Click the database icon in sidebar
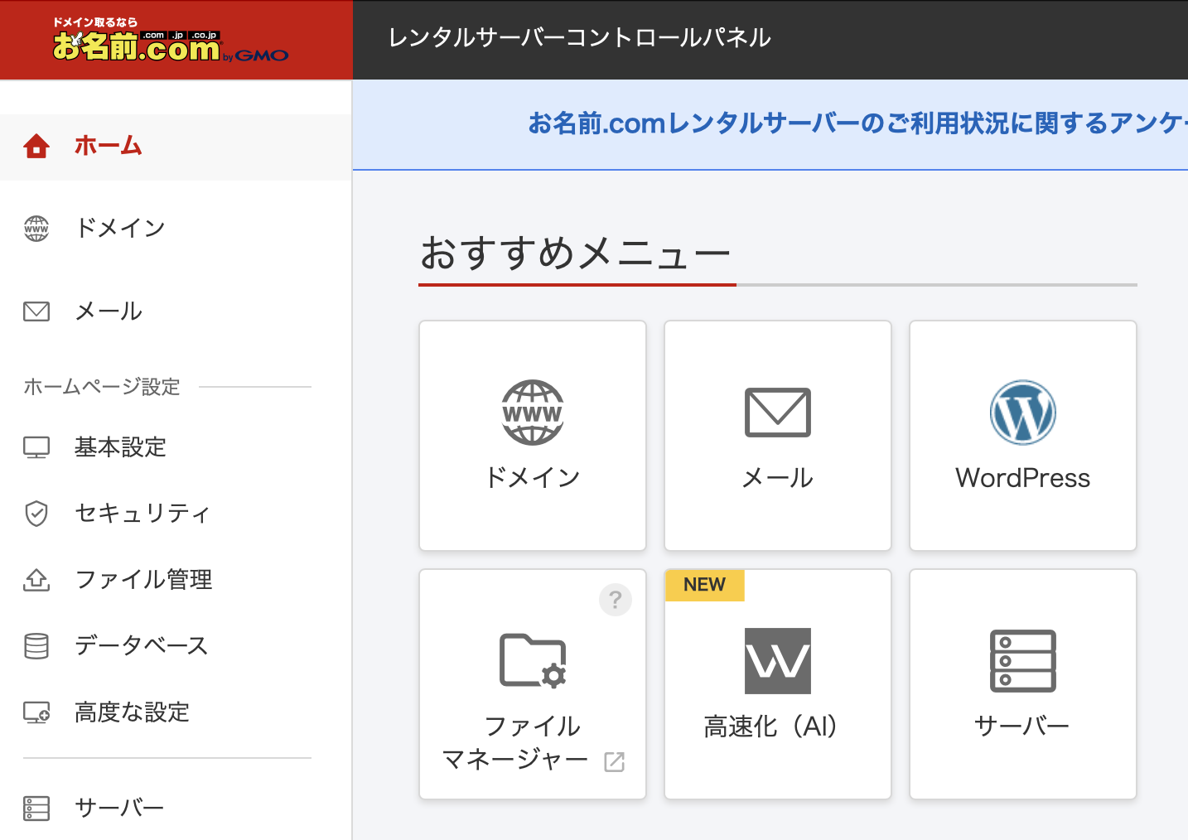The image size is (1188, 840). click(x=36, y=646)
